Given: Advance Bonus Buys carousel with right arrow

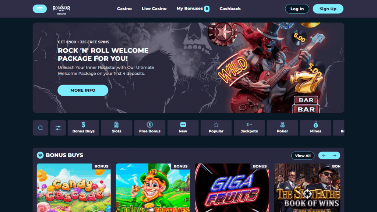Looking at the screenshot, I should click(x=335, y=156).
